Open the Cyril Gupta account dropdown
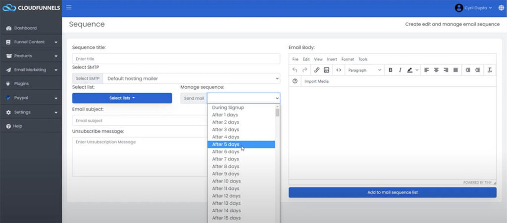The height and width of the screenshot is (223, 507). [x=478, y=8]
